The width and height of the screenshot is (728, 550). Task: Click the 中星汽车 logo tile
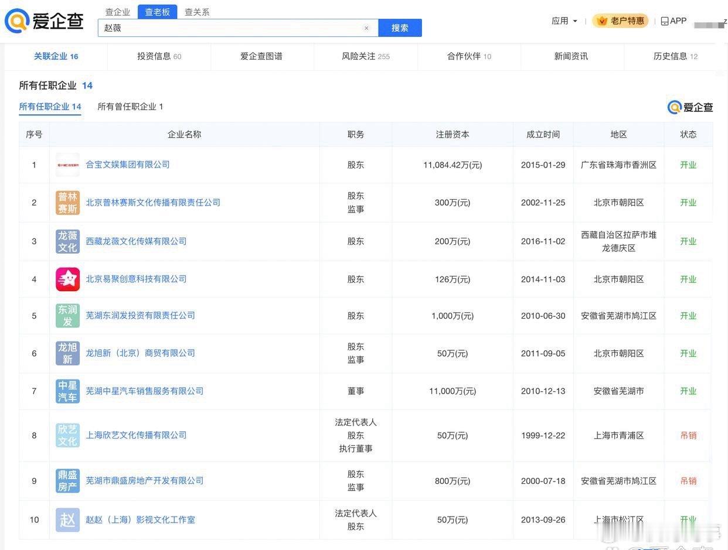[67, 391]
